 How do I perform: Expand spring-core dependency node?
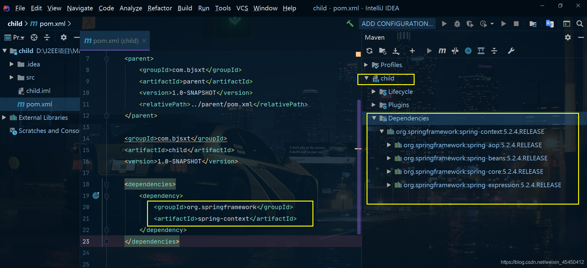[x=389, y=171]
